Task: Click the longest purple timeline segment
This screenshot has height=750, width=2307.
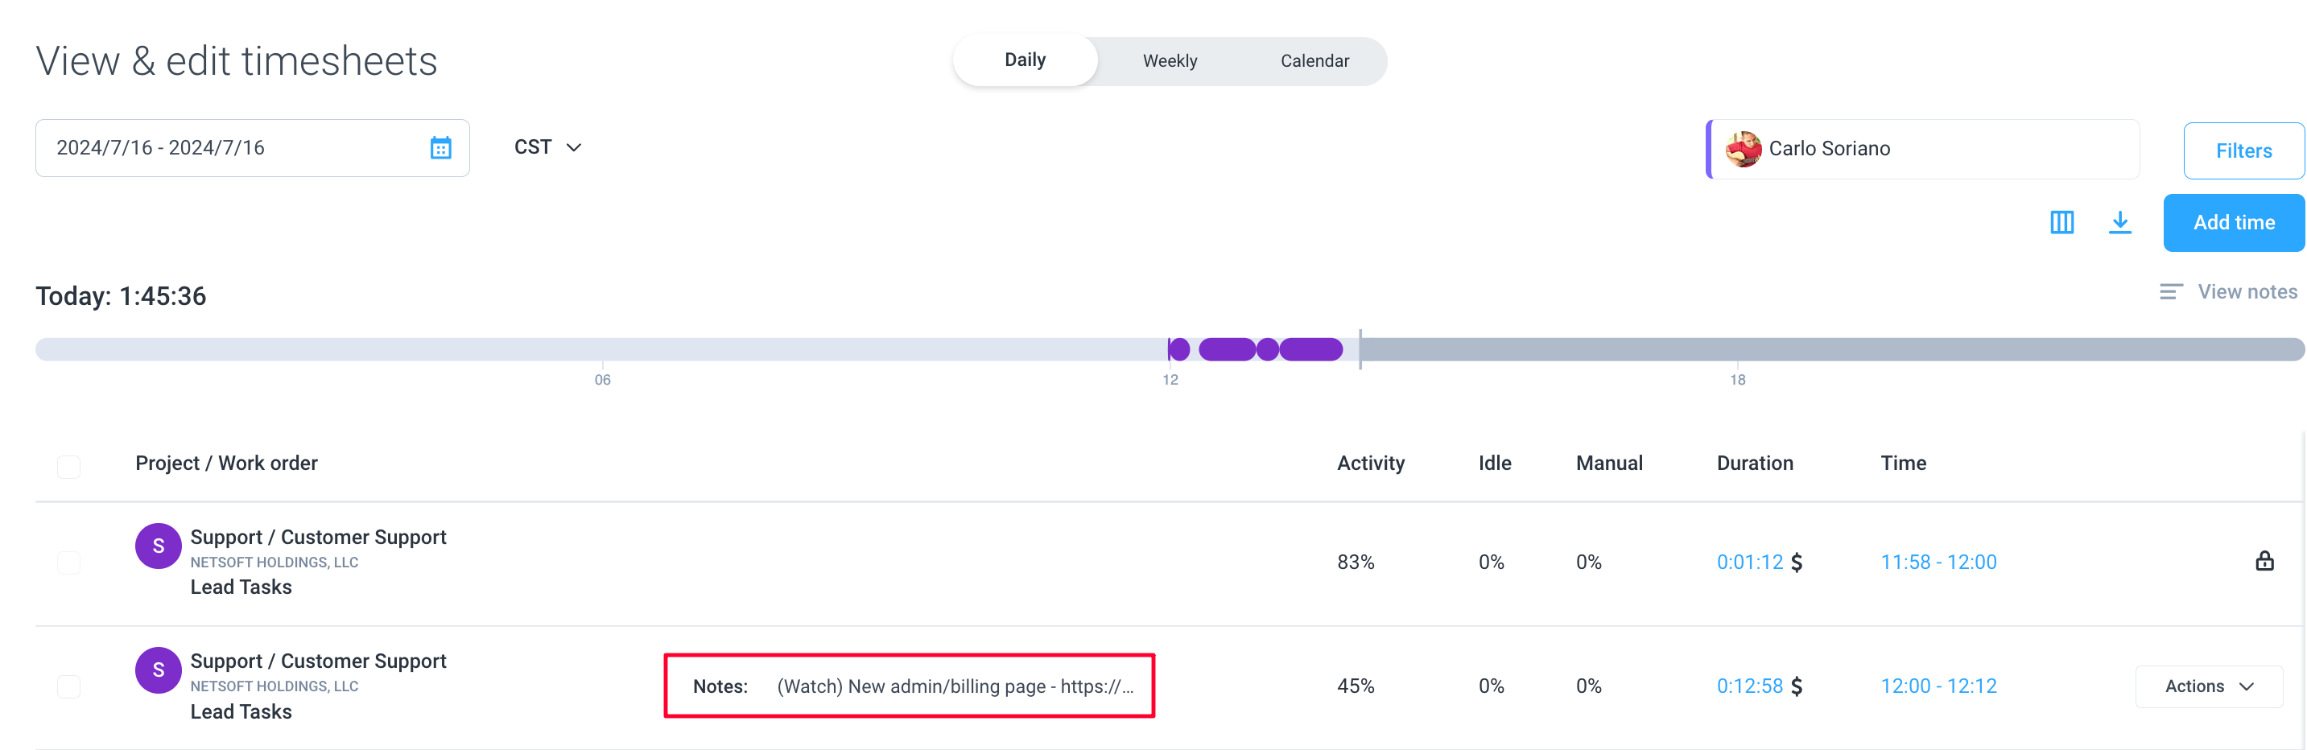Action: [x=1310, y=349]
